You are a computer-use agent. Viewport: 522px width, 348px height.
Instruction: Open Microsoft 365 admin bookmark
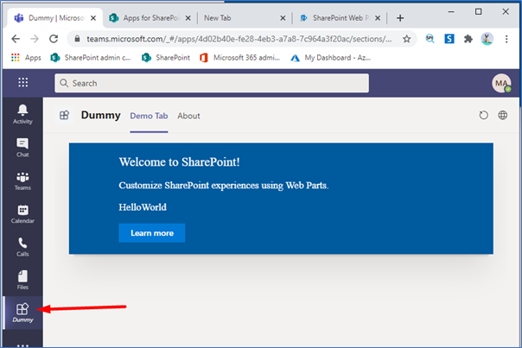pyautogui.click(x=239, y=58)
